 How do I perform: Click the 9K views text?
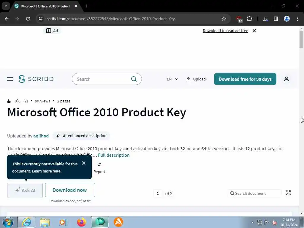tap(42, 101)
